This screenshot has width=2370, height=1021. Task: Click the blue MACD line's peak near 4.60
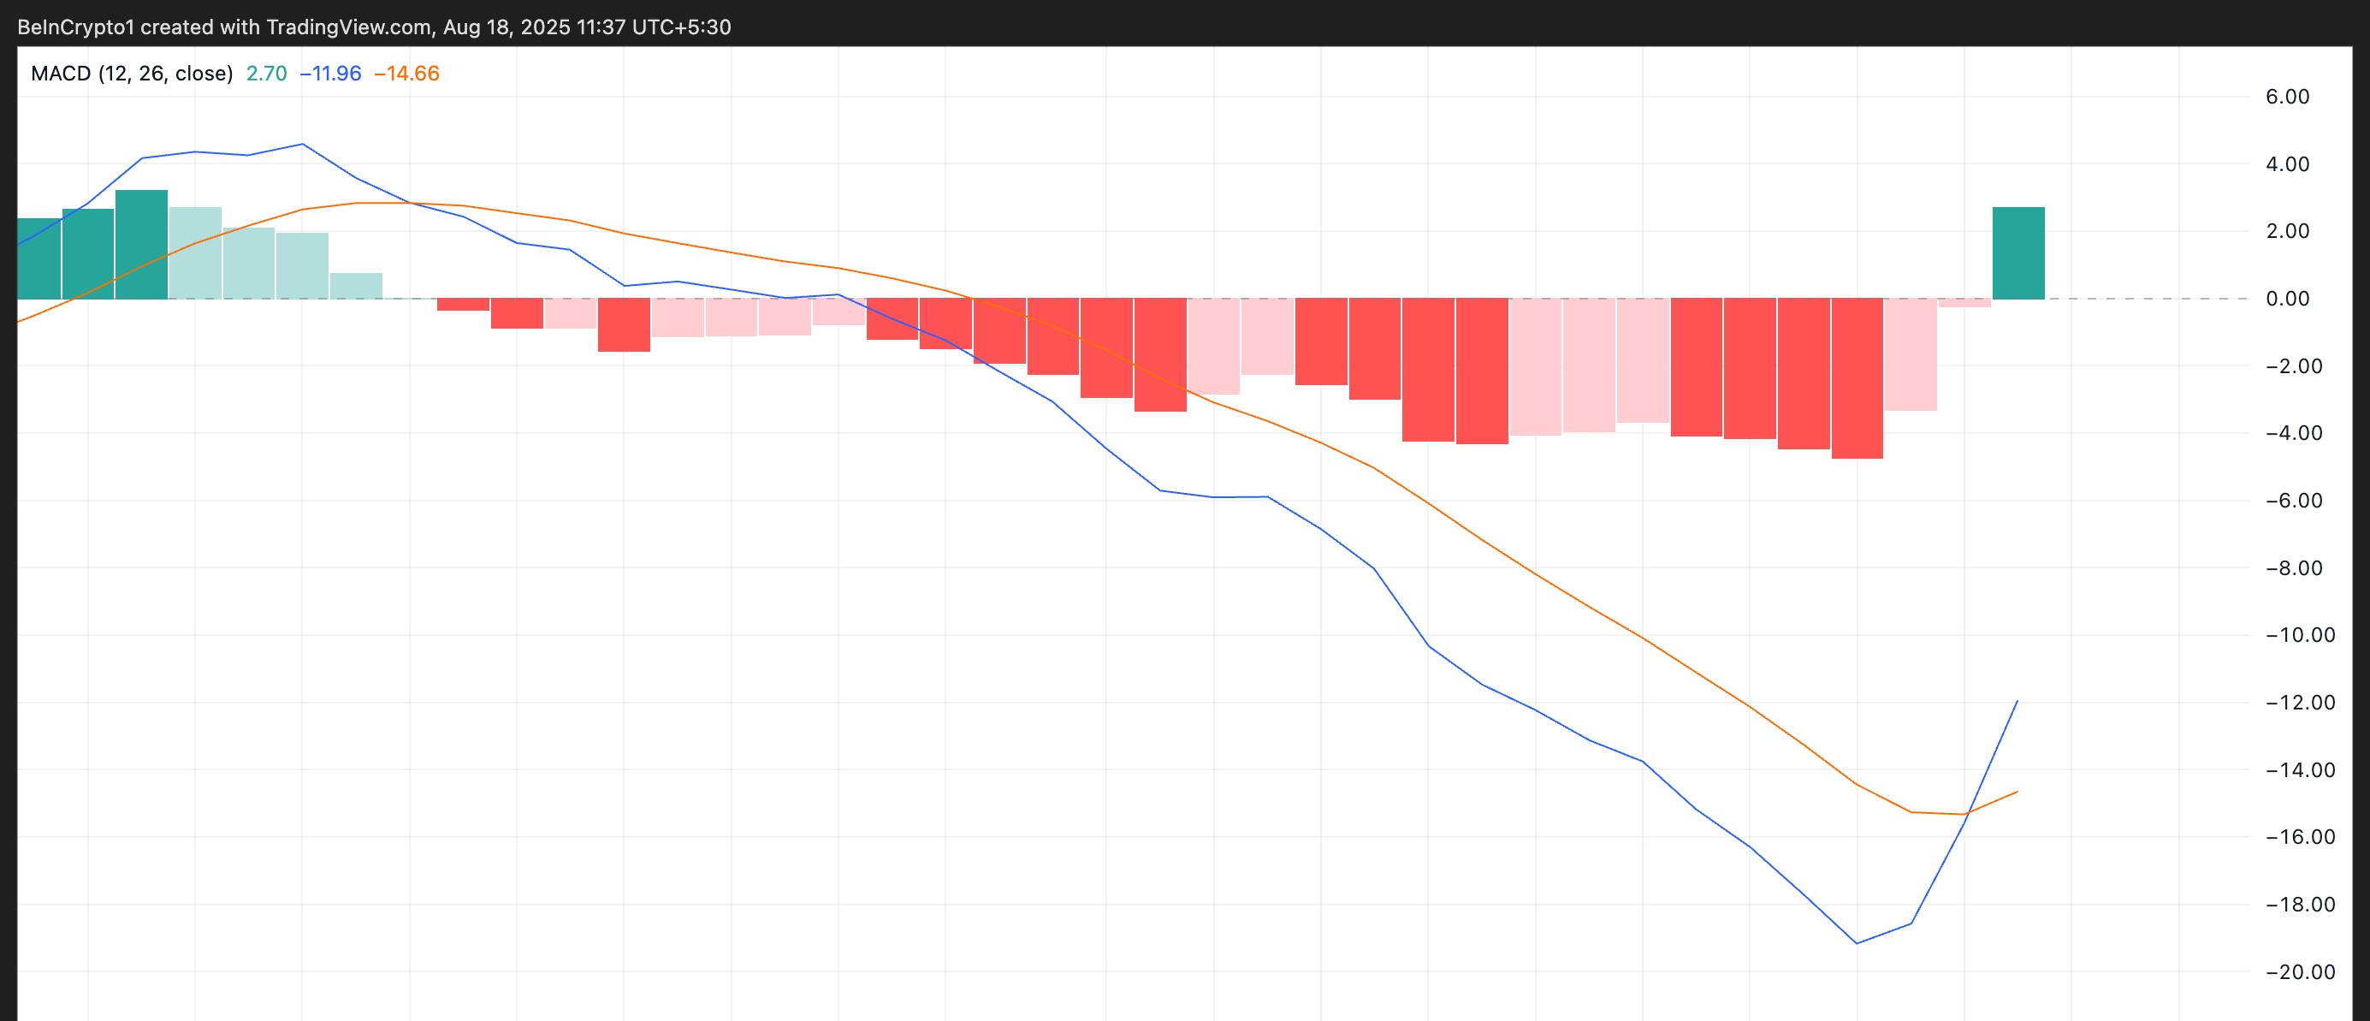tap(303, 145)
